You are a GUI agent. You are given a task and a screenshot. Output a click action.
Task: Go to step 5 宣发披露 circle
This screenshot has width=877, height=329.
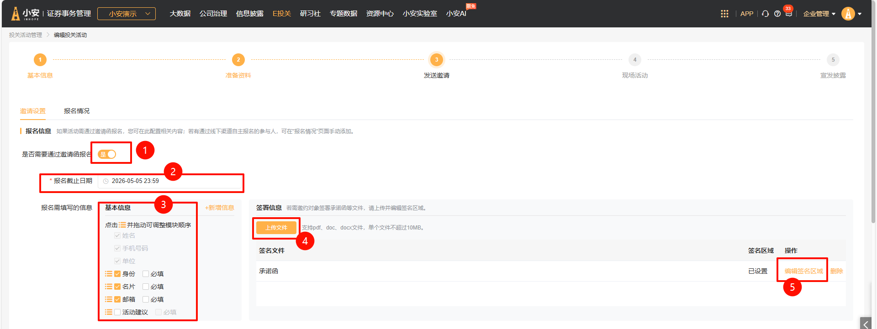coord(833,60)
